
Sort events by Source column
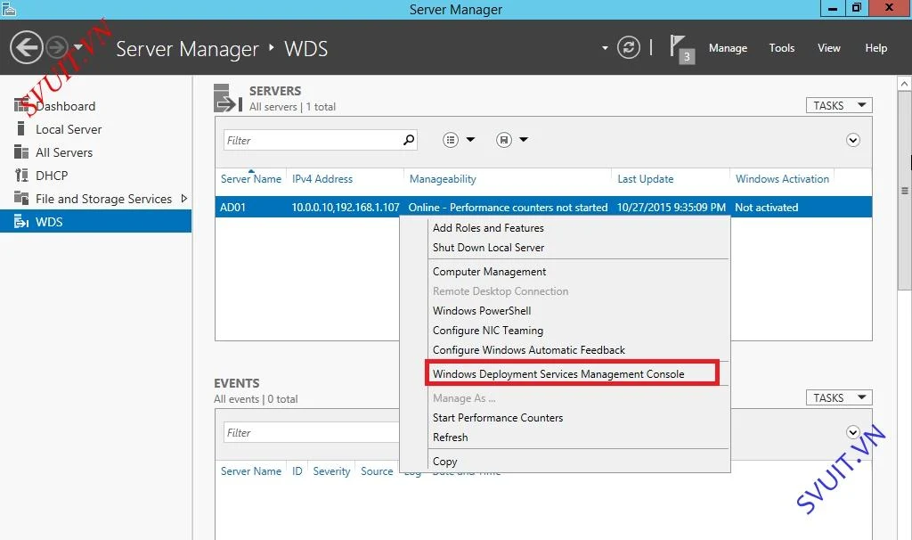coord(377,470)
